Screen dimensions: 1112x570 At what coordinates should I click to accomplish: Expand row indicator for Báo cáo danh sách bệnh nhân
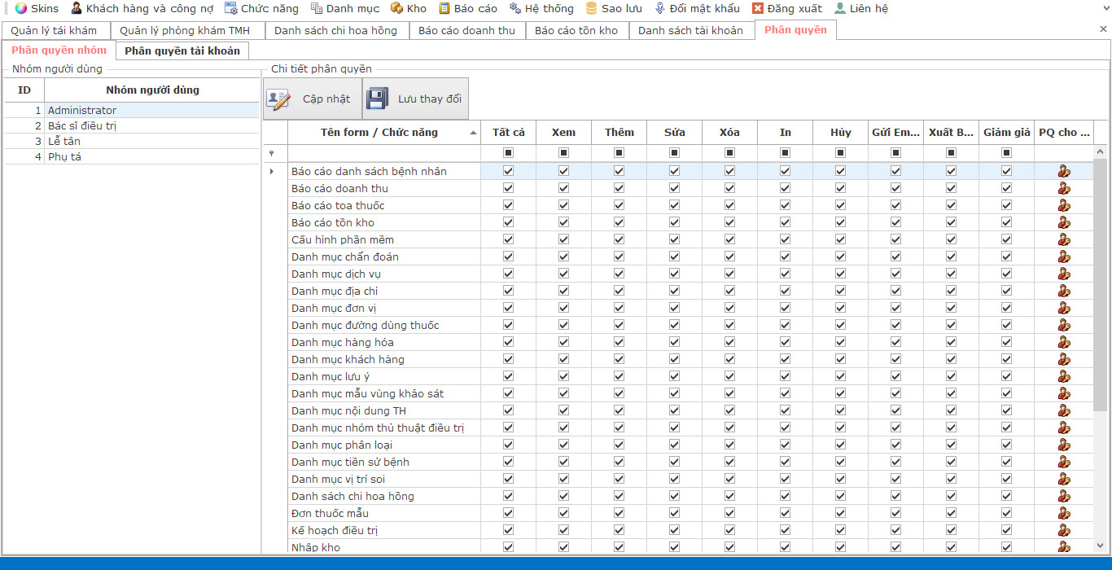point(272,171)
